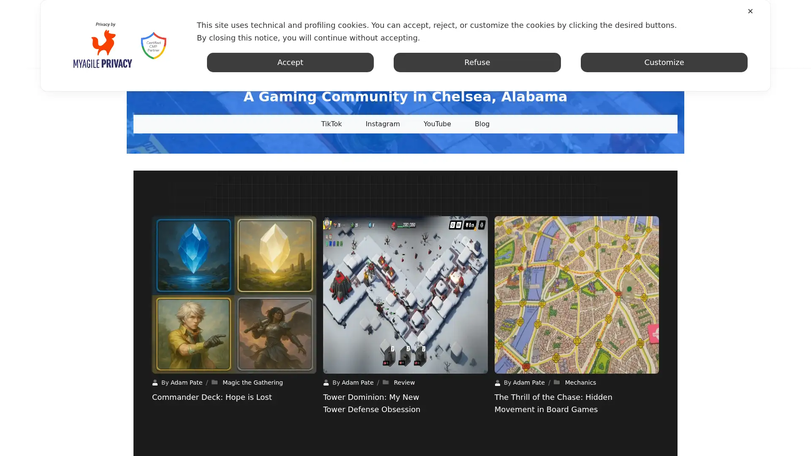The width and height of the screenshot is (811, 456).
Task: Open the Commander Deck: Hope is Lost article
Action: point(212,397)
